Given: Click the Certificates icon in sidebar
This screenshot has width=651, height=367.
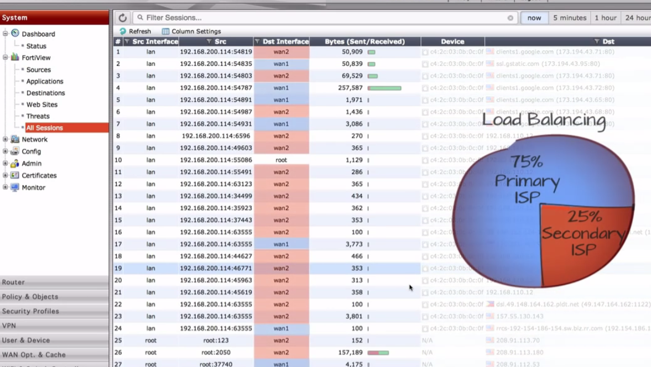Looking at the screenshot, I should pos(15,175).
